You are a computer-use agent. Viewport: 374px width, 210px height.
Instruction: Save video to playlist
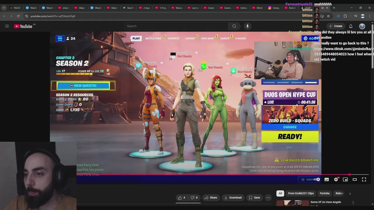point(254,197)
